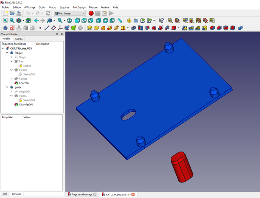
Task: Click the measure distance ruler icon
Action: click(120, 20)
